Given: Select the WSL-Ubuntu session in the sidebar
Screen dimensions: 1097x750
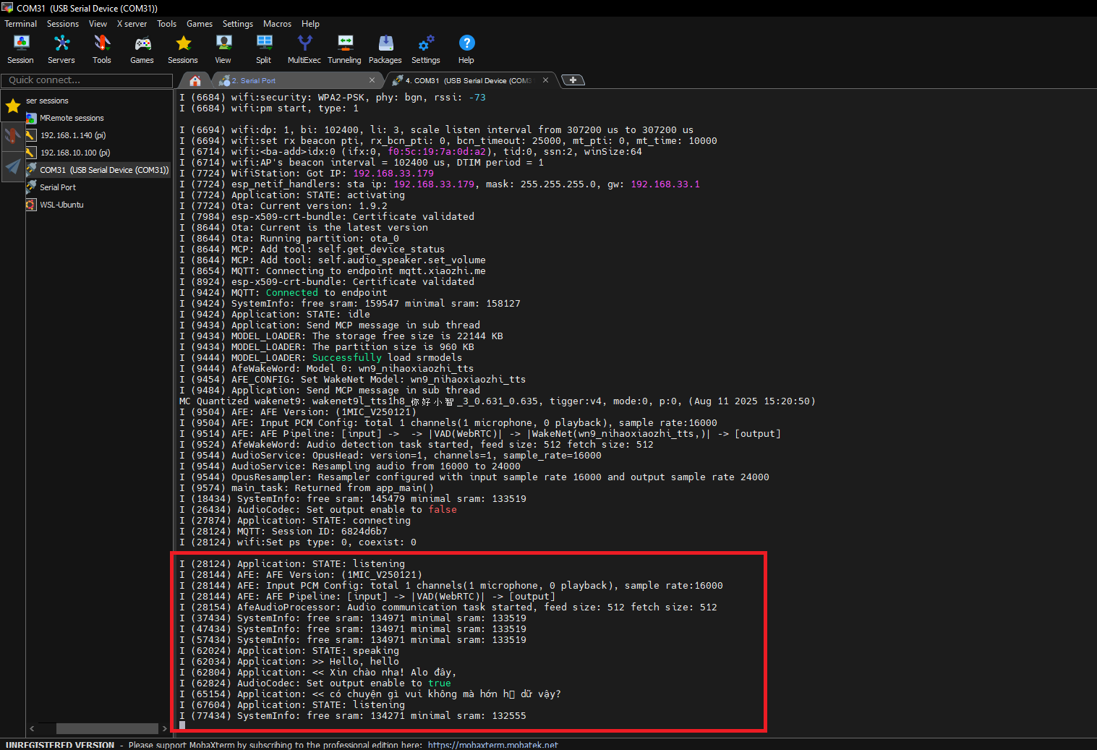Looking at the screenshot, I should pos(61,205).
